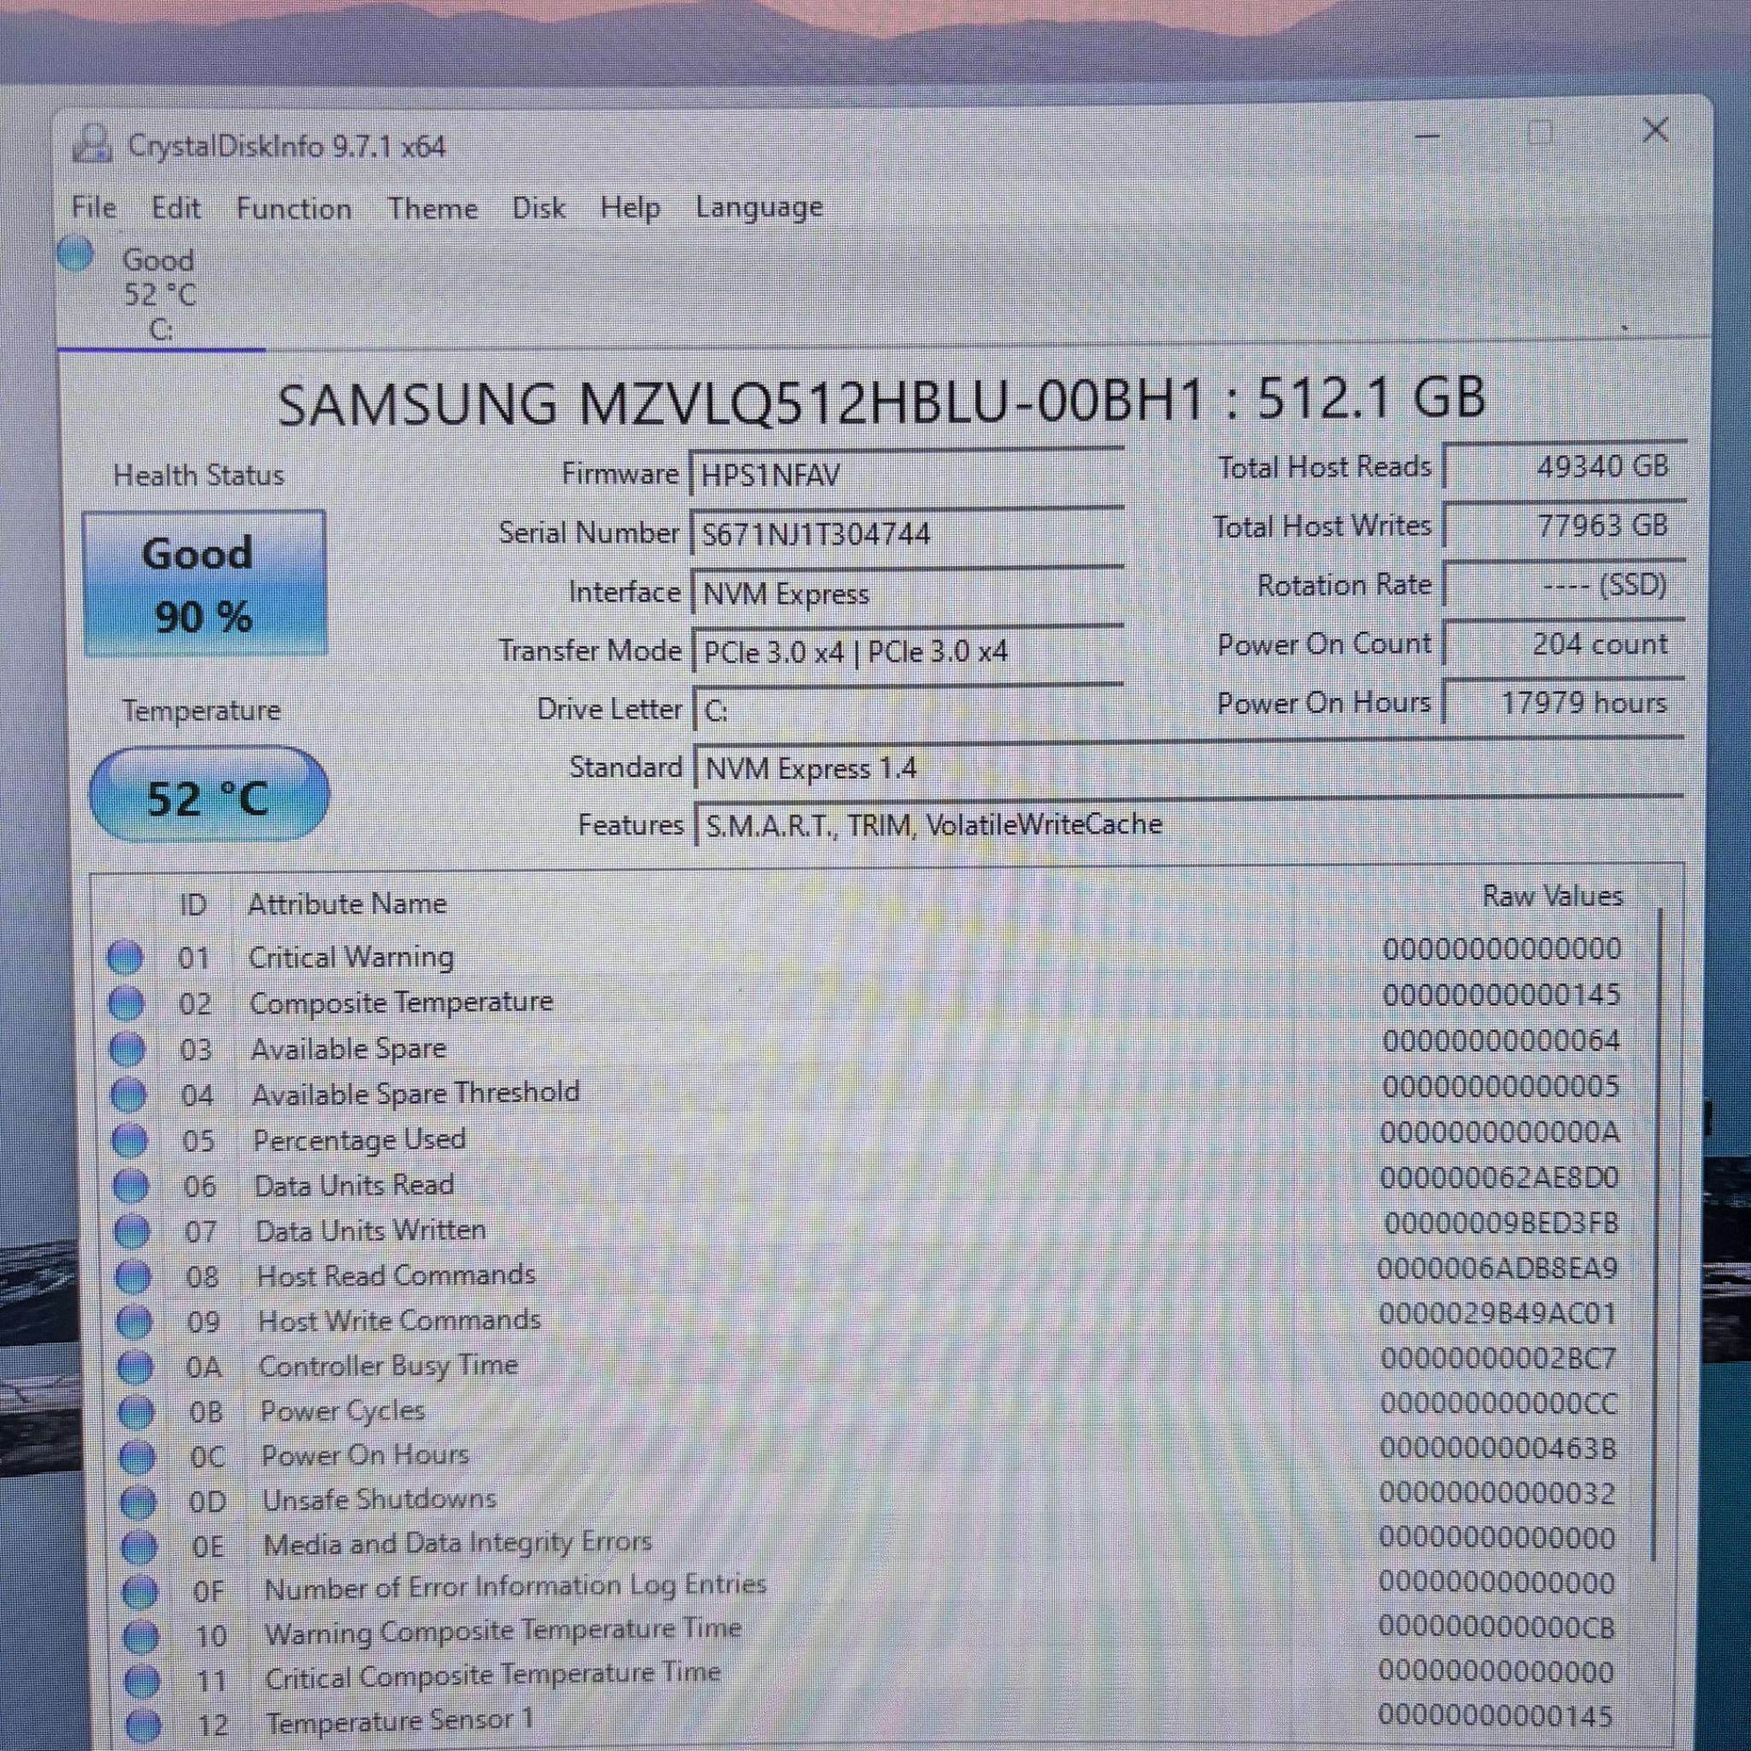Open the Disk menu
The width and height of the screenshot is (1751, 1751).
[539, 209]
